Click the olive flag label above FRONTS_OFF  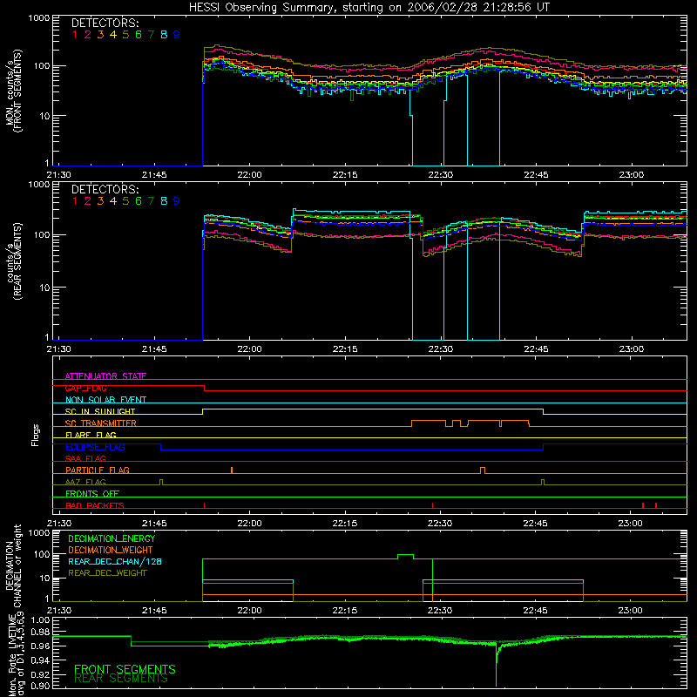[x=85, y=482]
